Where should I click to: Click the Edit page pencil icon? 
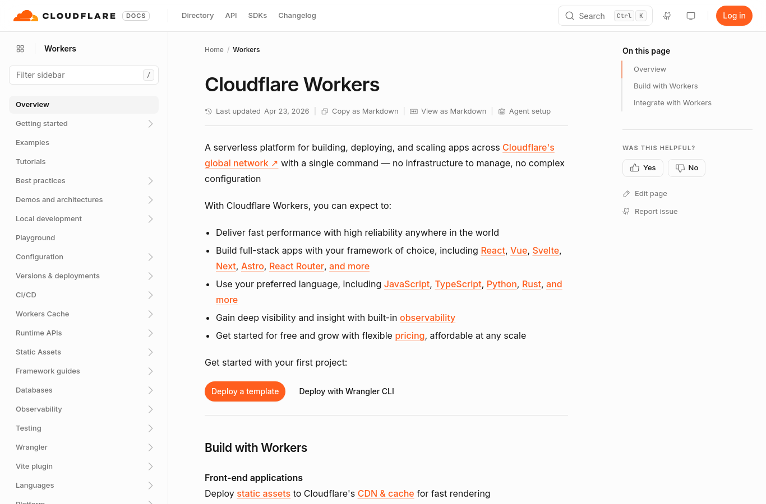626,194
